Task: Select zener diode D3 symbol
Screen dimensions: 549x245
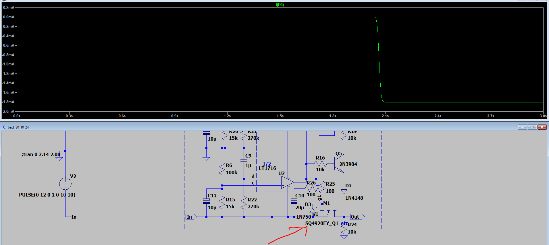Action: 313,210
